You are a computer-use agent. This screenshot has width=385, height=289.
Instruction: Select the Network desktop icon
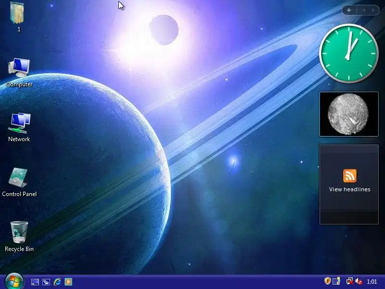click(19, 127)
